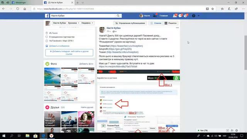Click the Facebook logo icon
The height and width of the screenshot is (139, 247).
(x=47, y=15)
